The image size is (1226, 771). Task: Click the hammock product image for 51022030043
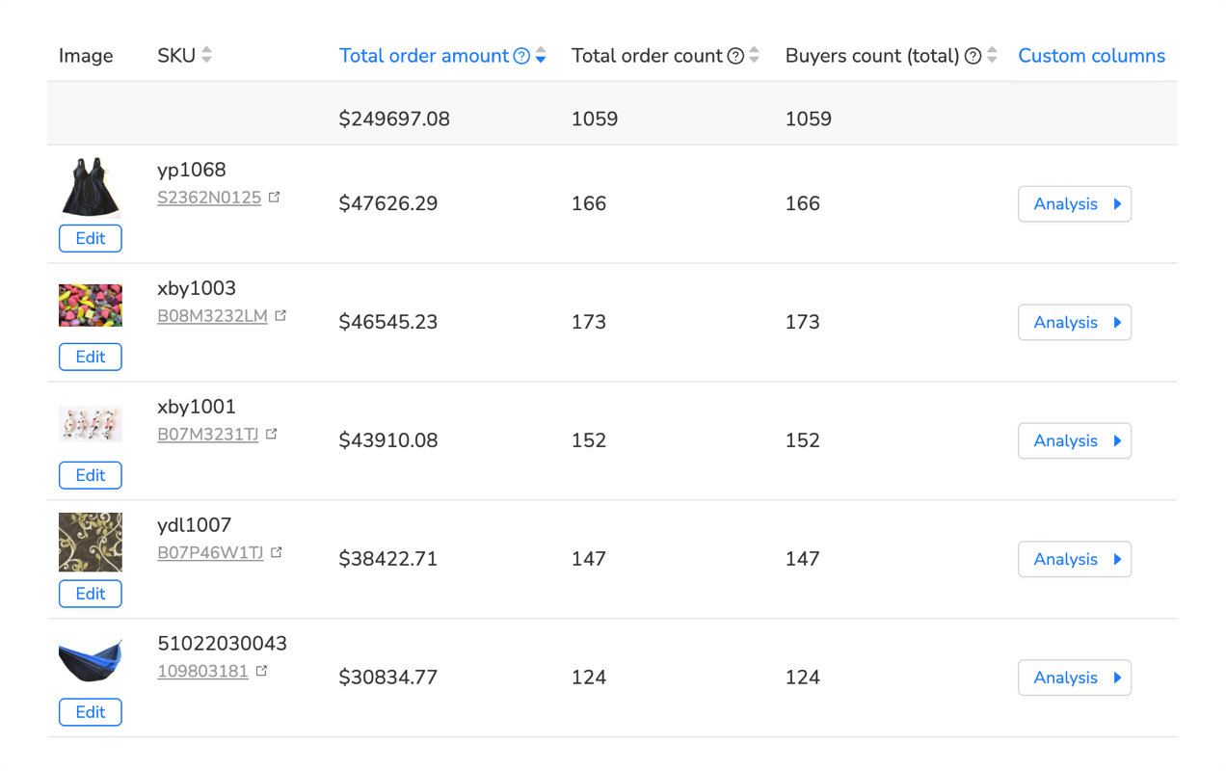click(90, 659)
